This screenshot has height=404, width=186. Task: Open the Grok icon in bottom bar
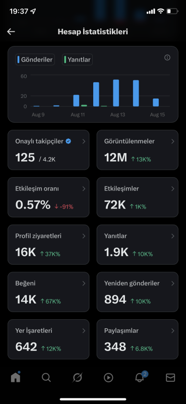tap(77, 378)
